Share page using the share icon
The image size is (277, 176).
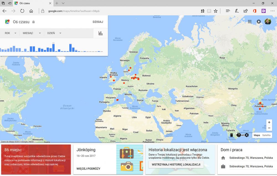(x=245, y=11)
